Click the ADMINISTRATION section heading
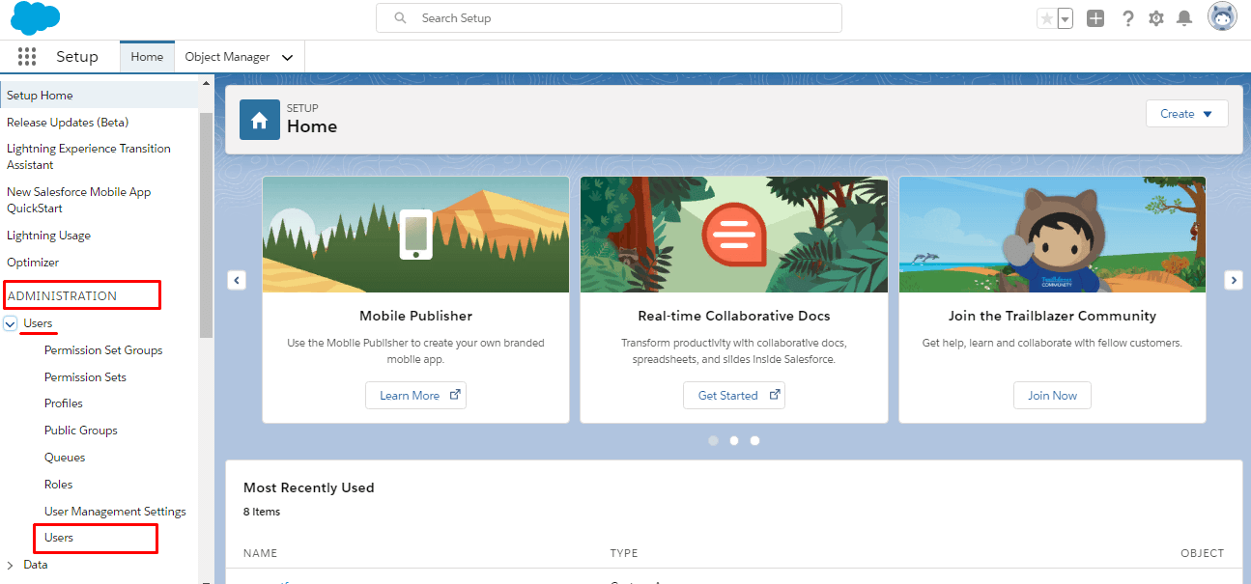The height and width of the screenshot is (584, 1251). (62, 296)
